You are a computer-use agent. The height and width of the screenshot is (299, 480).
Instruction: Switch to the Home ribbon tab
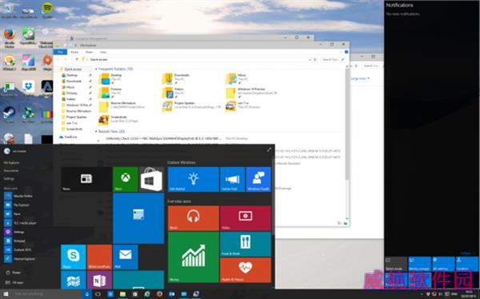pyautogui.click(x=74, y=52)
